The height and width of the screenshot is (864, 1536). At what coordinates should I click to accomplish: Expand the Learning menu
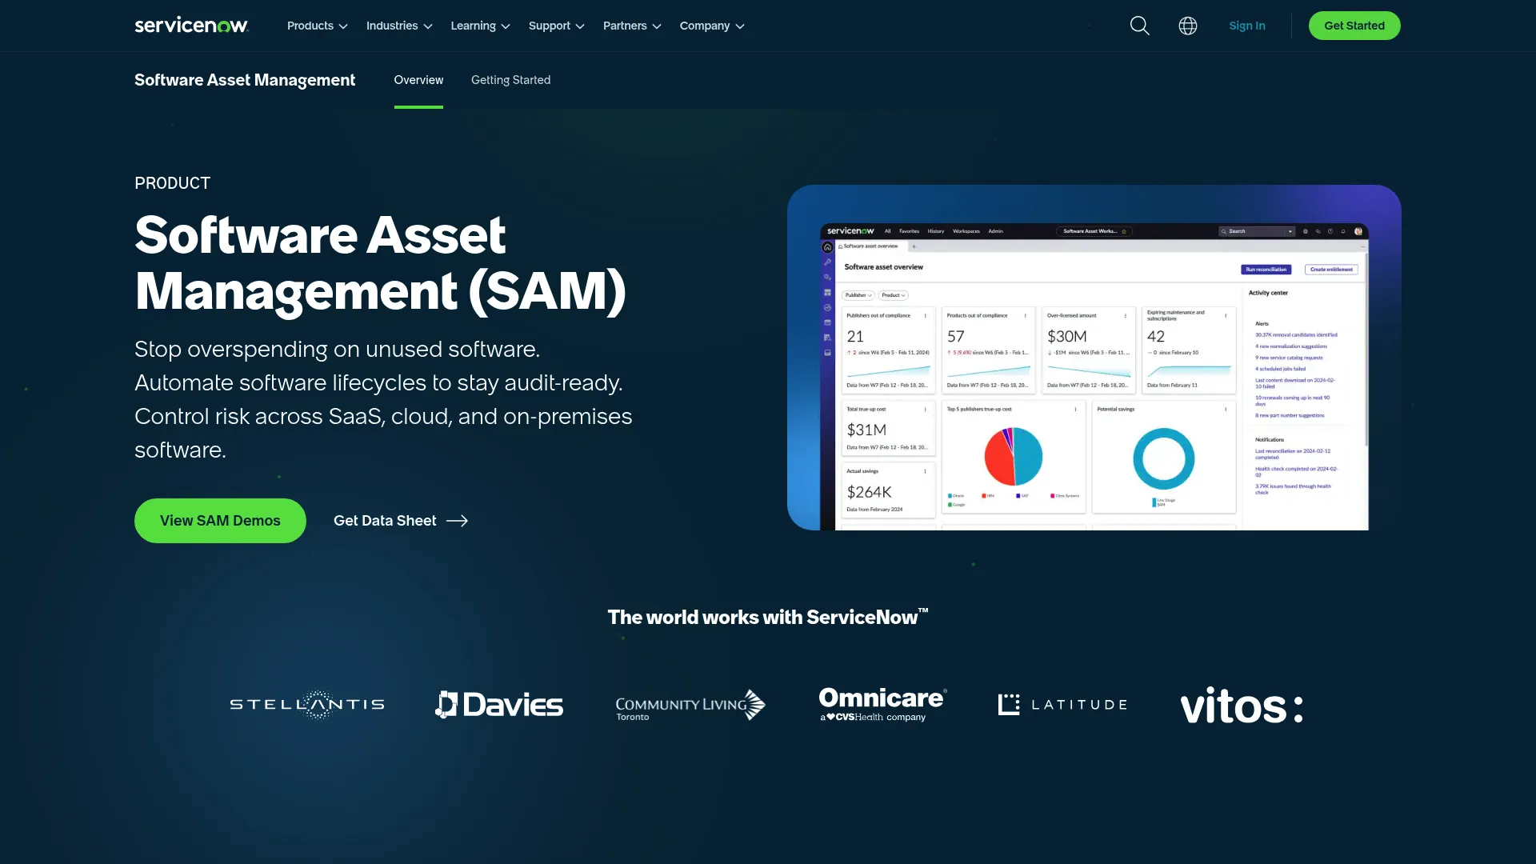tap(480, 26)
